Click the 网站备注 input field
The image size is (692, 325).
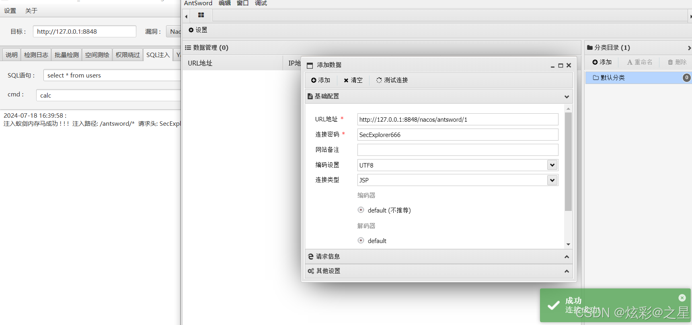[458, 150]
